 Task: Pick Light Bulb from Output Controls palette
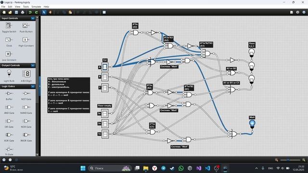click(x=9, y=75)
